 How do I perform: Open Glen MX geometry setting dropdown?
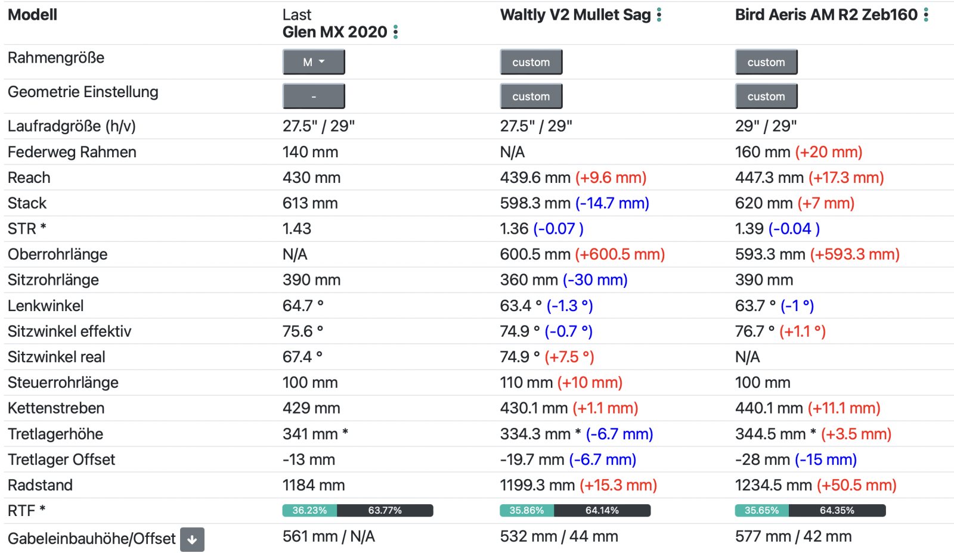pos(314,97)
